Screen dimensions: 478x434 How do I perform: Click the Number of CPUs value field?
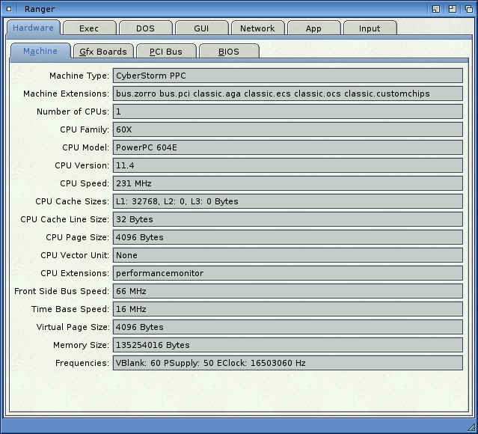tap(288, 111)
